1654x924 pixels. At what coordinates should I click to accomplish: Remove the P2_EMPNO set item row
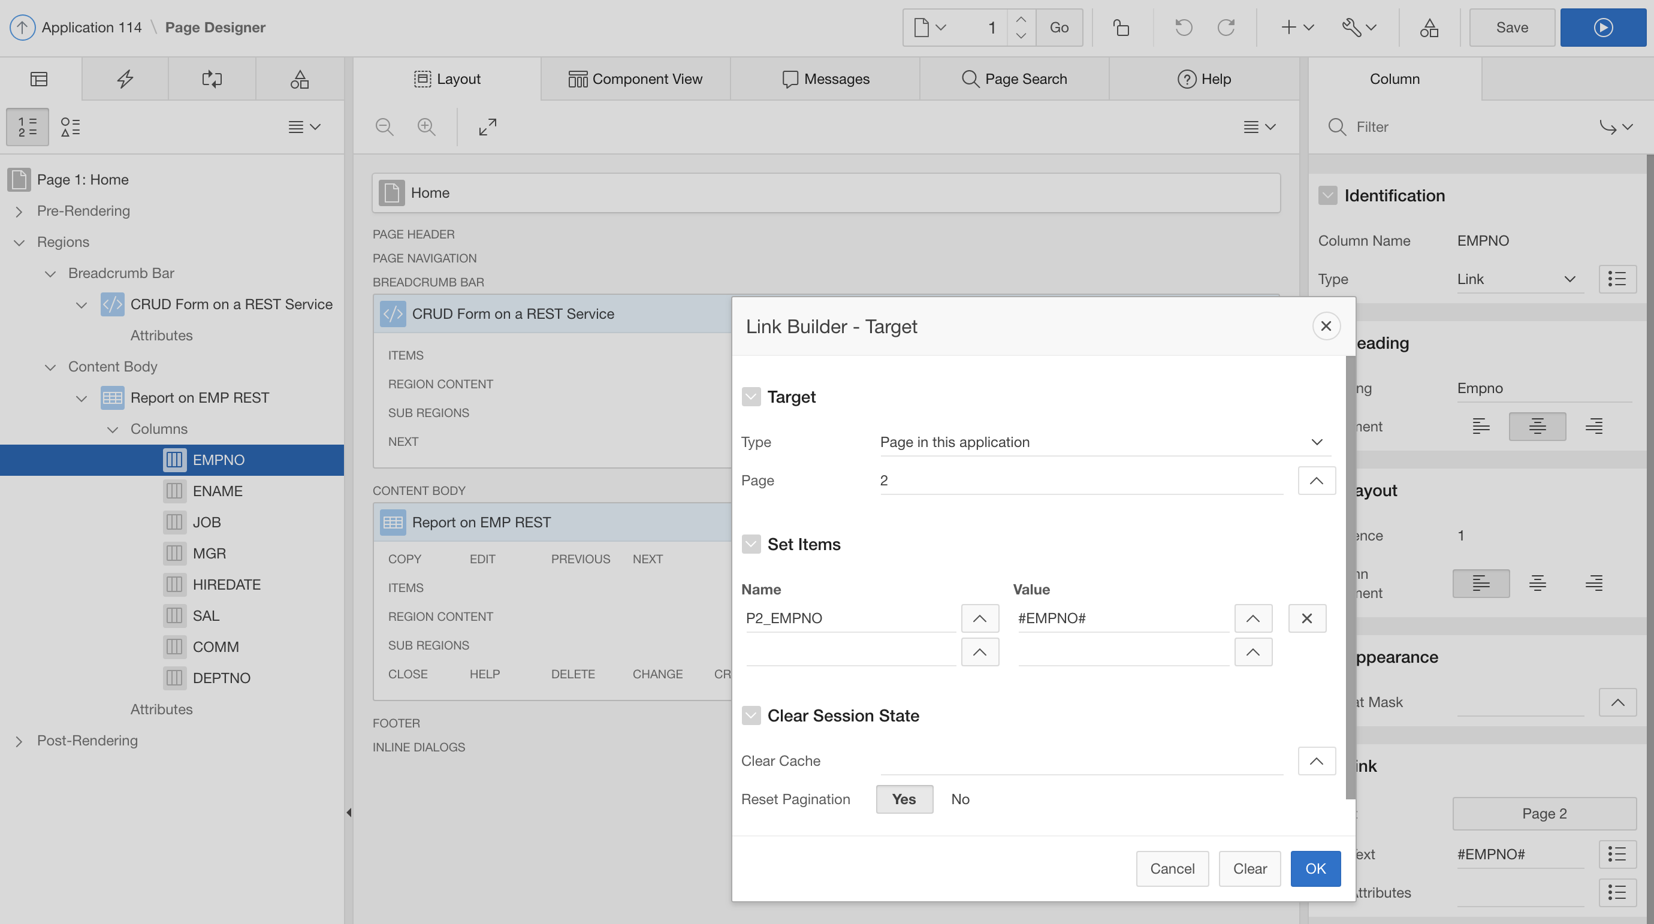[x=1306, y=618]
